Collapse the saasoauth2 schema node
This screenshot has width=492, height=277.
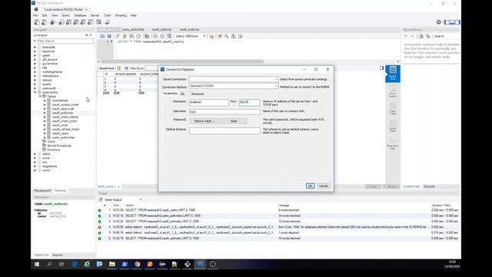click(35, 92)
